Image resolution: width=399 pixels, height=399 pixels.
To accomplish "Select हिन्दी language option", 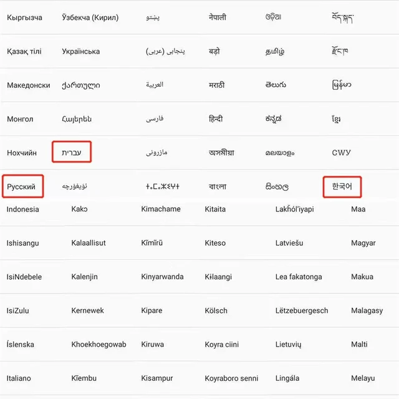I will [216, 118].
